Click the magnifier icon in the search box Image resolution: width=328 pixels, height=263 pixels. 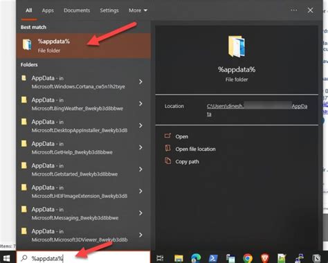point(24,258)
